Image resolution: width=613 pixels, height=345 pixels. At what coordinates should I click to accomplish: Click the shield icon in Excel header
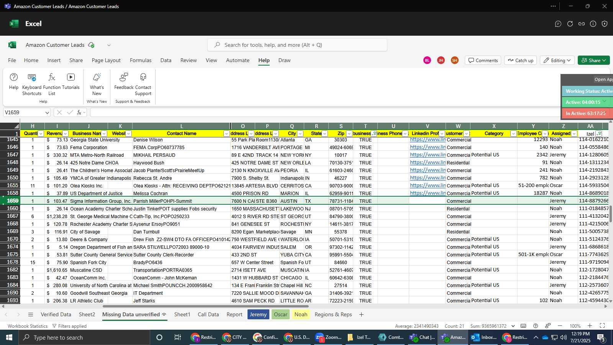click(605, 24)
